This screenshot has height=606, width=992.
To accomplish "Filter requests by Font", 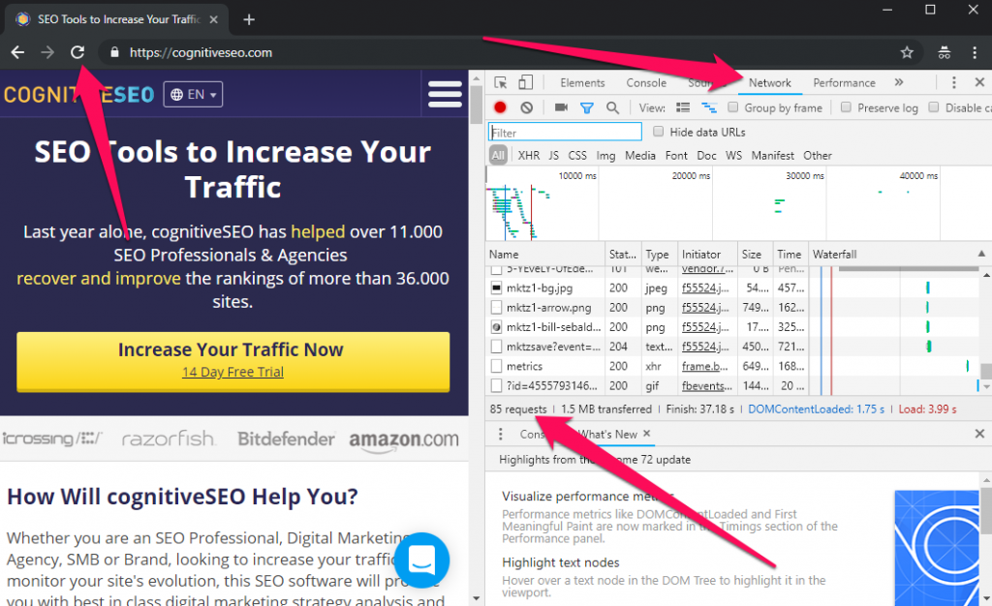I will coord(676,156).
